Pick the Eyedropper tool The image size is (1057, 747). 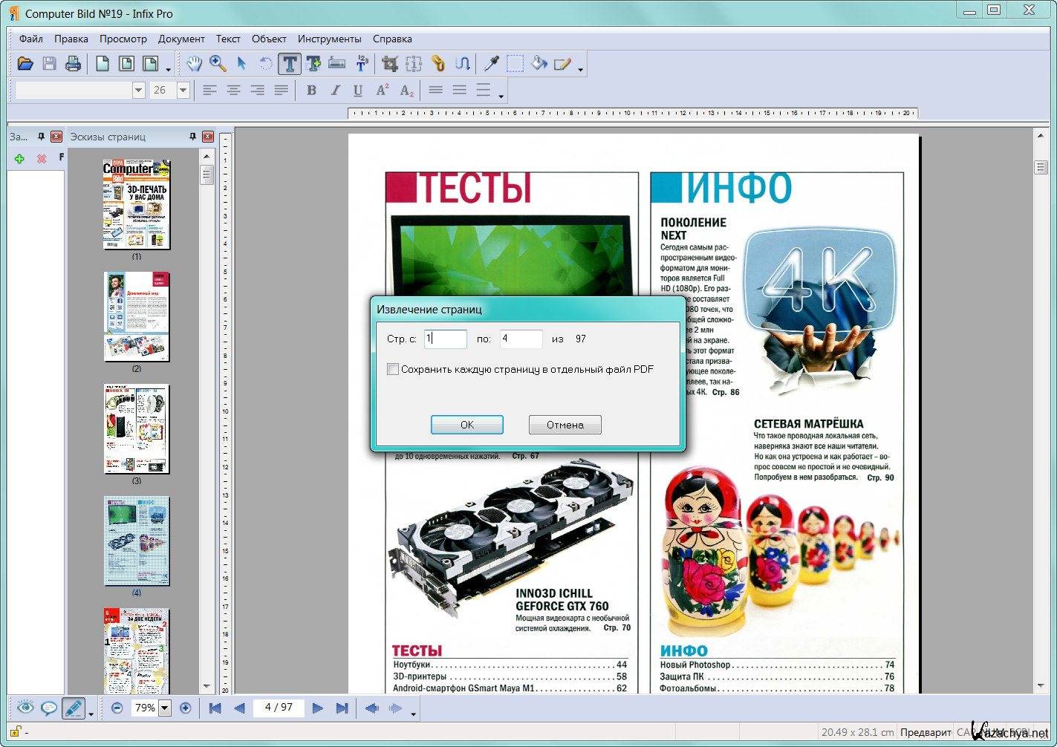[491, 64]
